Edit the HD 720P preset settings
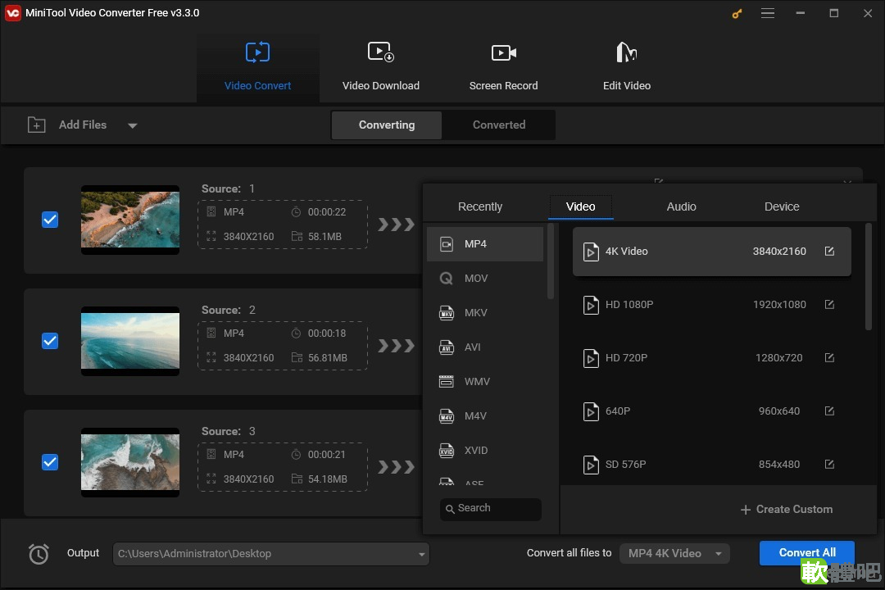 tap(829, 357)
